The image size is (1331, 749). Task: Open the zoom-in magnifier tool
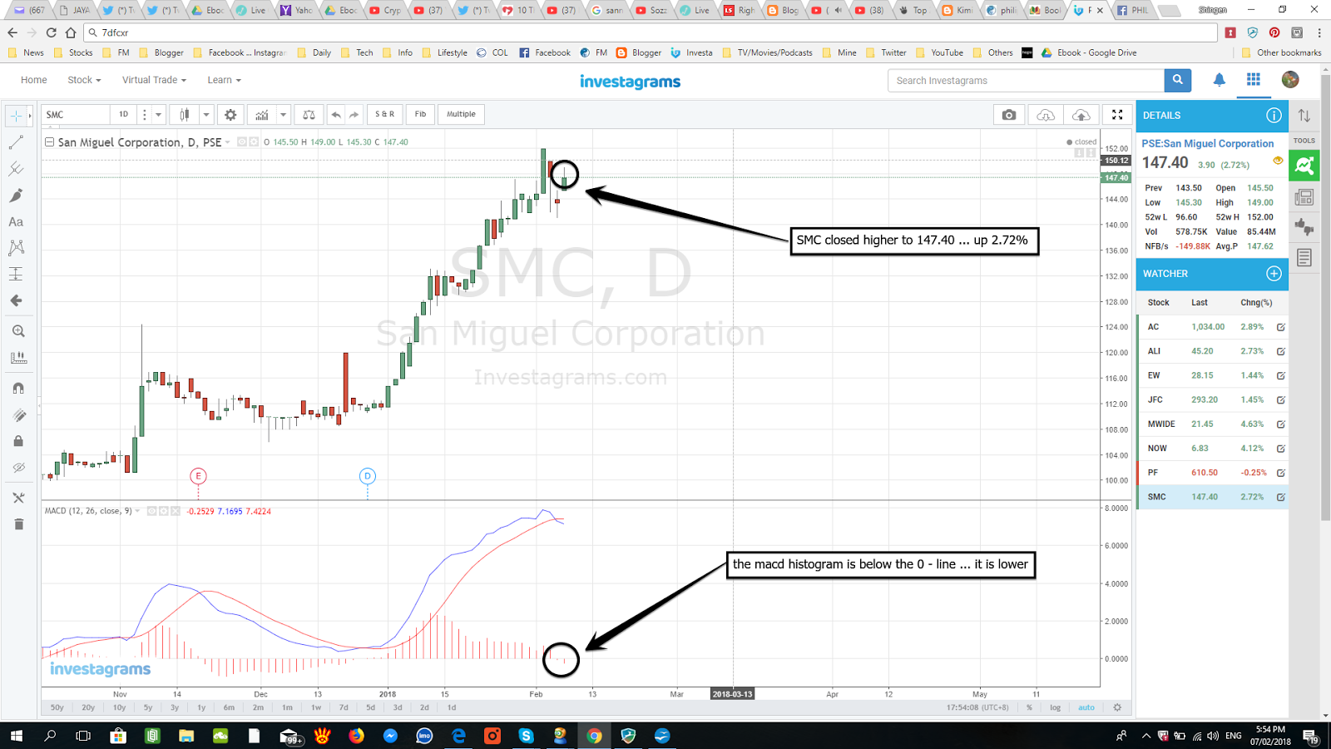tap(18, 331)
